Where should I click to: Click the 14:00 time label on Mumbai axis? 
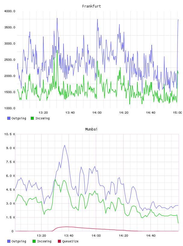96,235
